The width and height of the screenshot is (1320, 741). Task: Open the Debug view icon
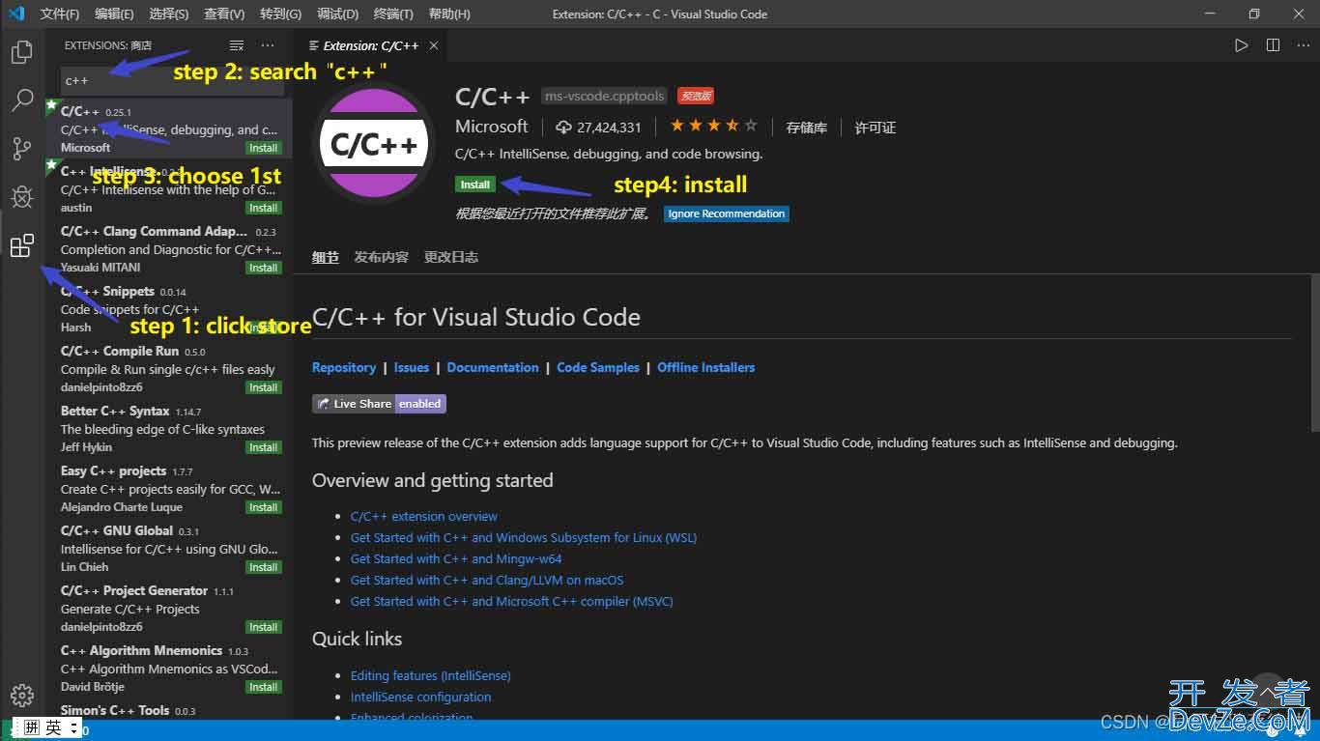(x=21, y=197)
